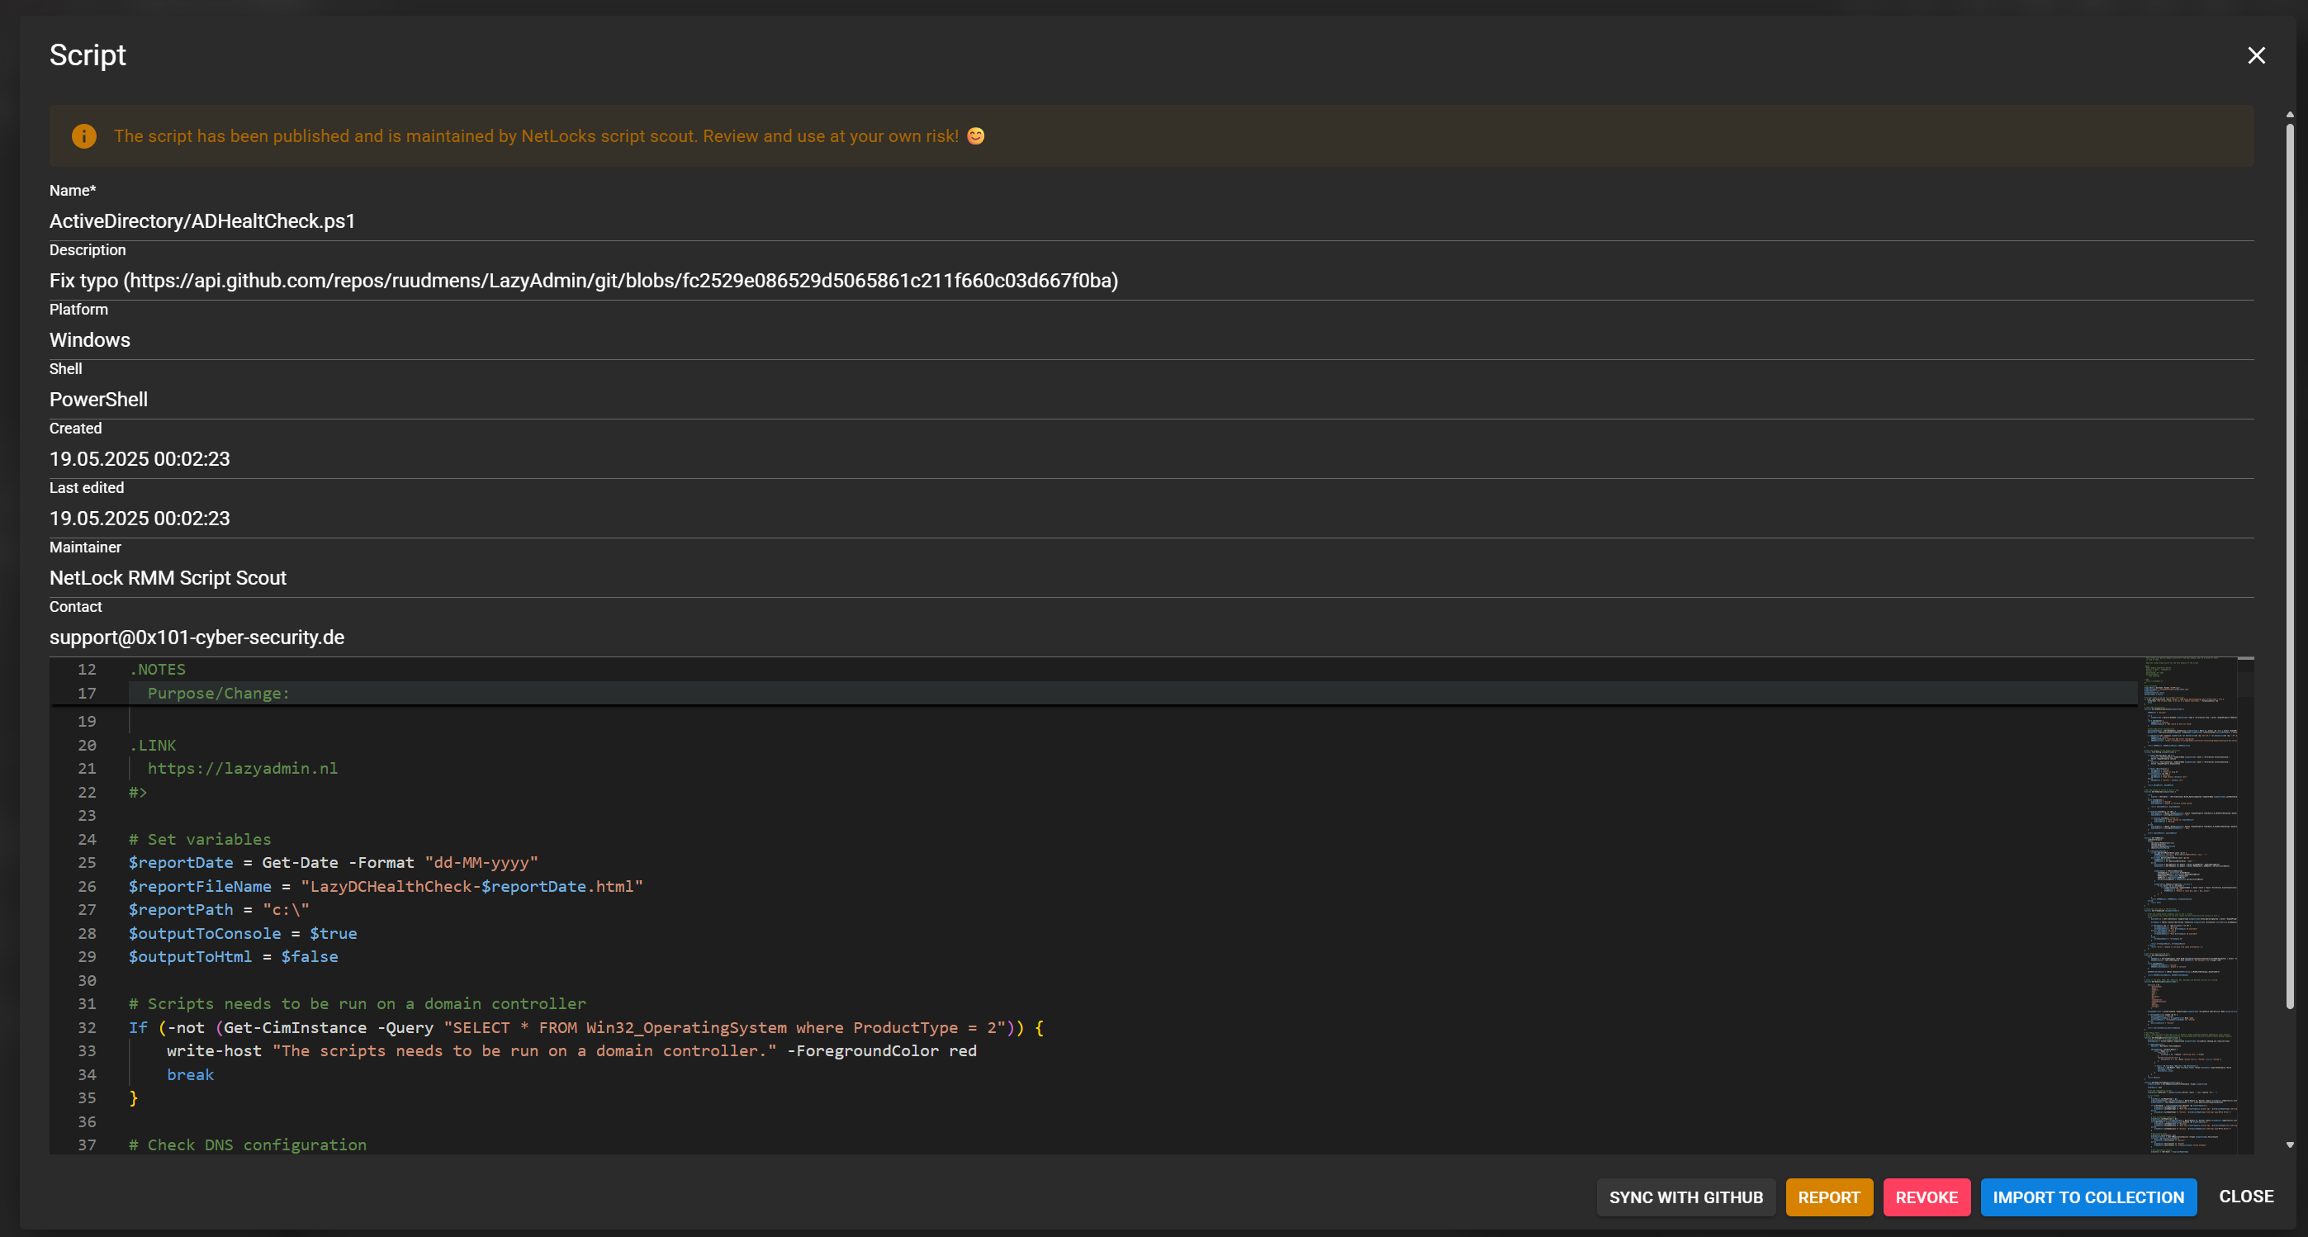Click line number 32 in the code editor
Image resolution: width=2308 pixels, height=1237 pixels.
[88, 1027]
